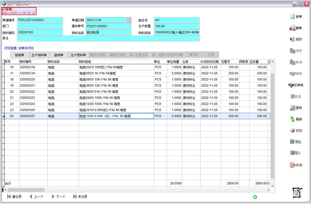Open the 生产退料单 button
The image size is (311, 204).
click(78, 55)
